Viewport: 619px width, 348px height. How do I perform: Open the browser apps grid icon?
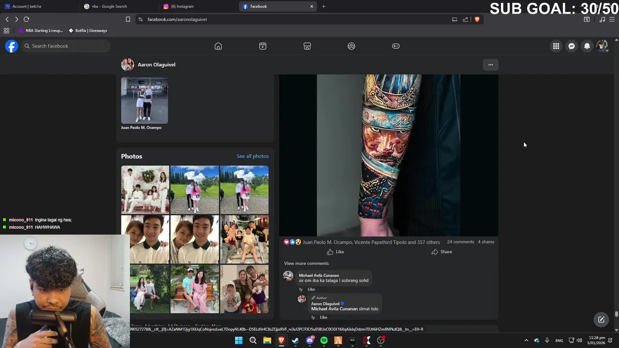point(6,30)
